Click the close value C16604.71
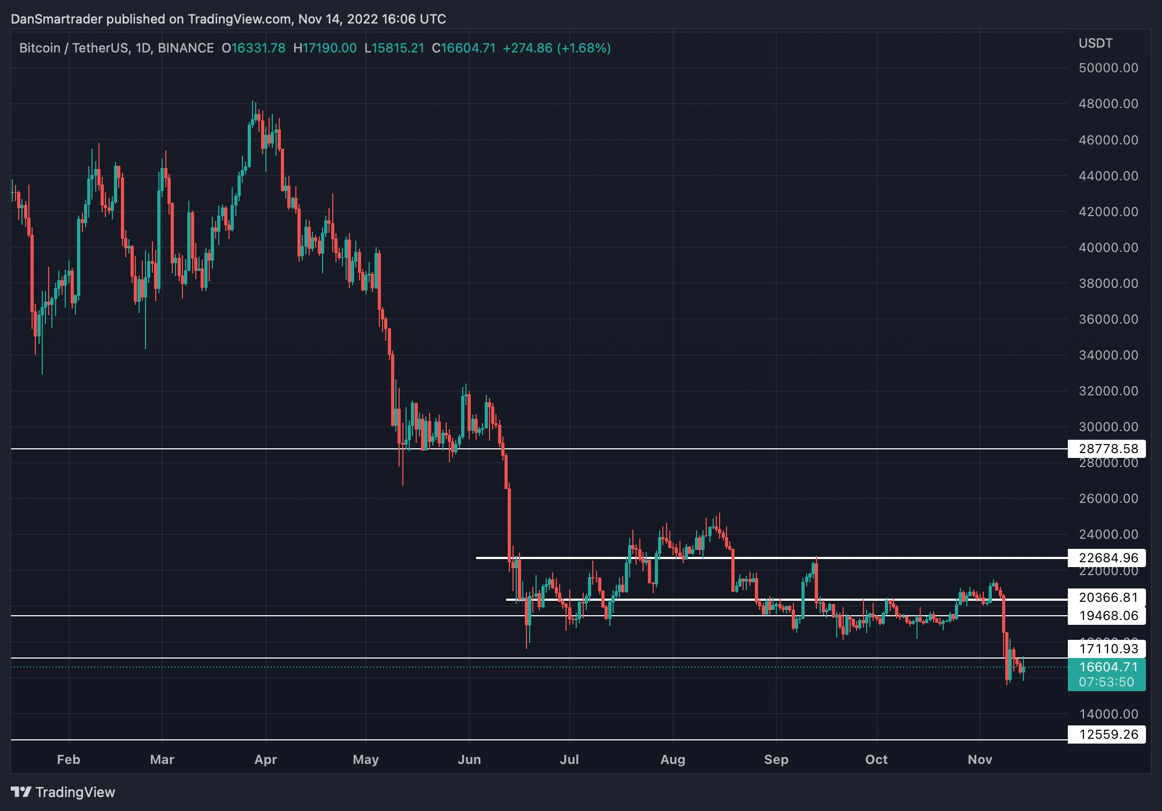1162x811 pixels. click(464, 48)
